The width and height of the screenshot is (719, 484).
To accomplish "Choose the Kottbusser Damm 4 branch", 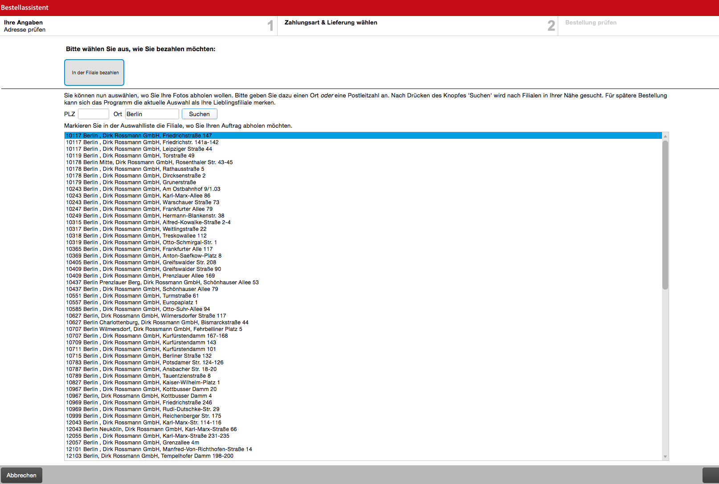I will (x=363, y=396).
